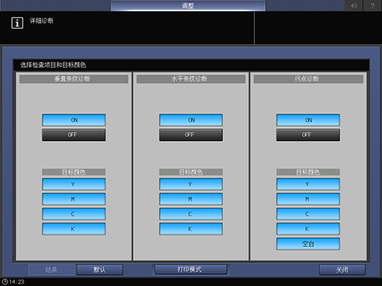Toggle M color for 垂直条纹诊断
Image resolution: width=382 pixels, height=286 pixels.
74,199
